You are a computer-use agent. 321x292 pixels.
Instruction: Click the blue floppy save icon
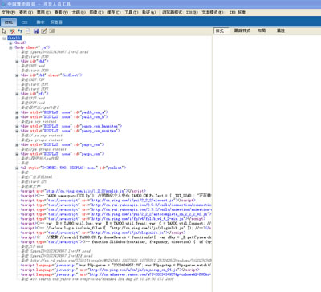click(x=36, y=31)
